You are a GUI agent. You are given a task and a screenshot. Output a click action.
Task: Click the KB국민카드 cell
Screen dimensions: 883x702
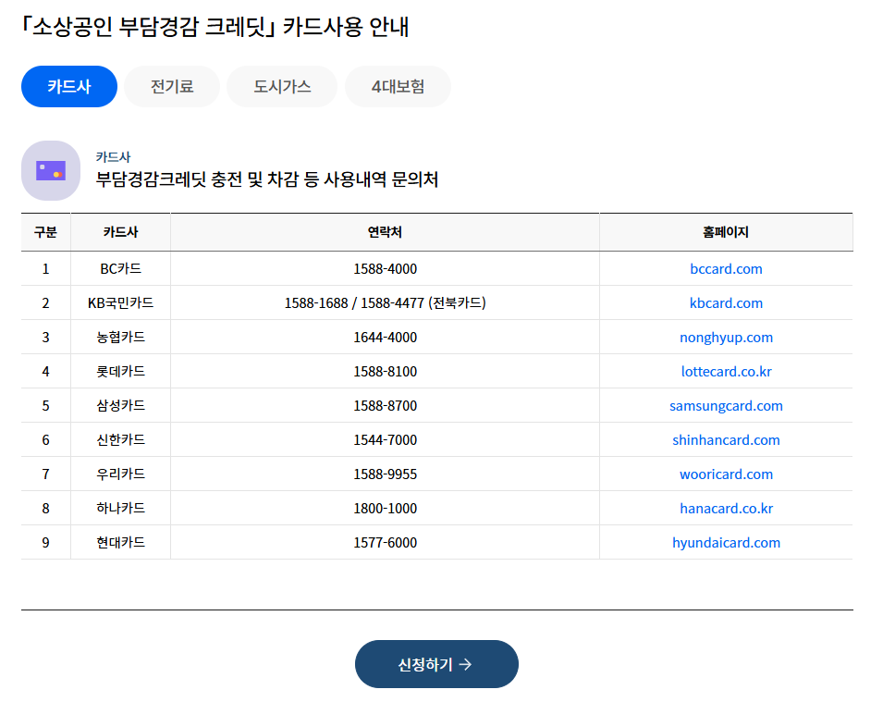pos(120,303)
